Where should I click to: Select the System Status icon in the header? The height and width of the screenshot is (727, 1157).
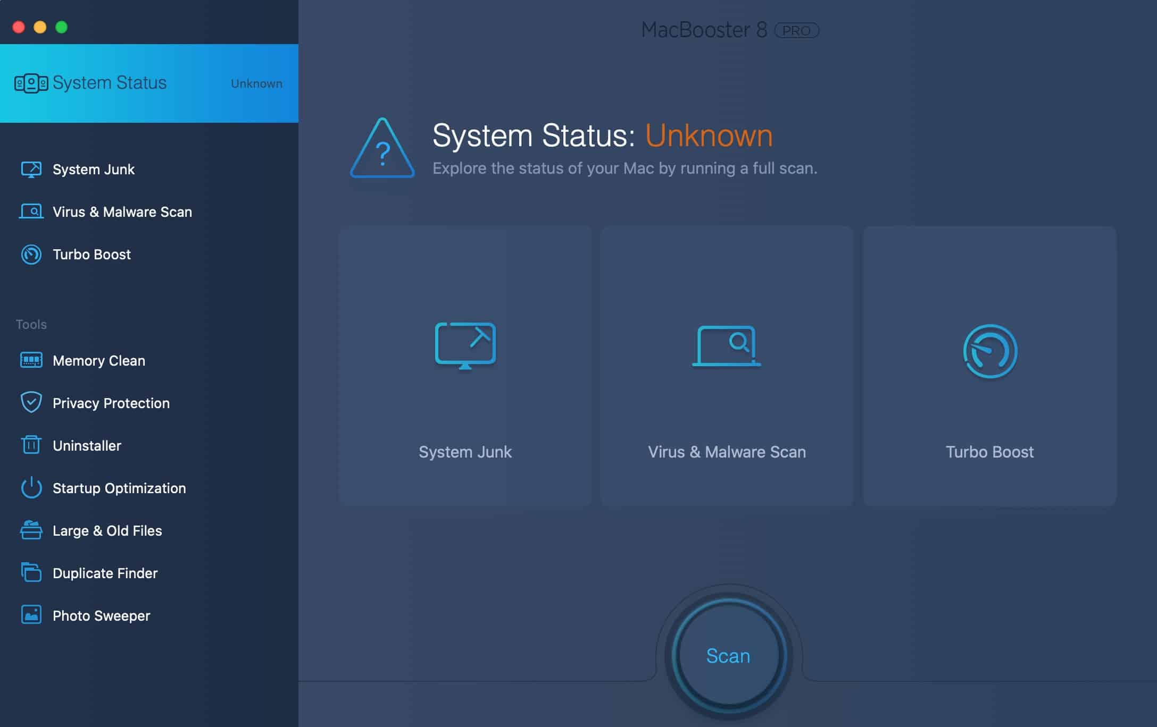coord(30,82)
